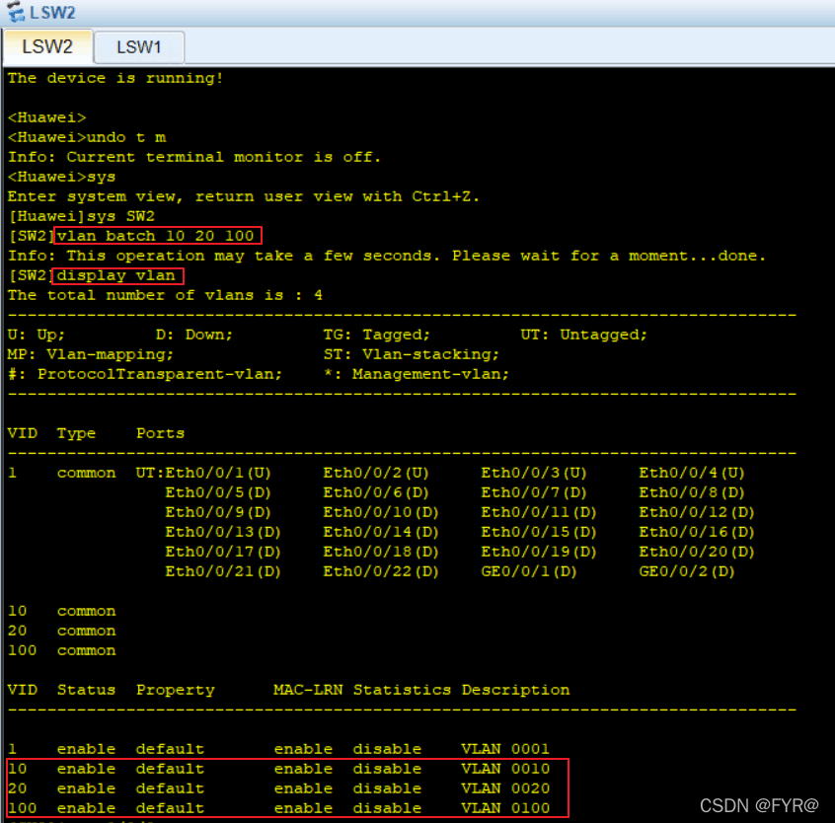
Task: Click the 'MP: Vlan-mapping;' legend entry
Action: [x=91, y=354]
